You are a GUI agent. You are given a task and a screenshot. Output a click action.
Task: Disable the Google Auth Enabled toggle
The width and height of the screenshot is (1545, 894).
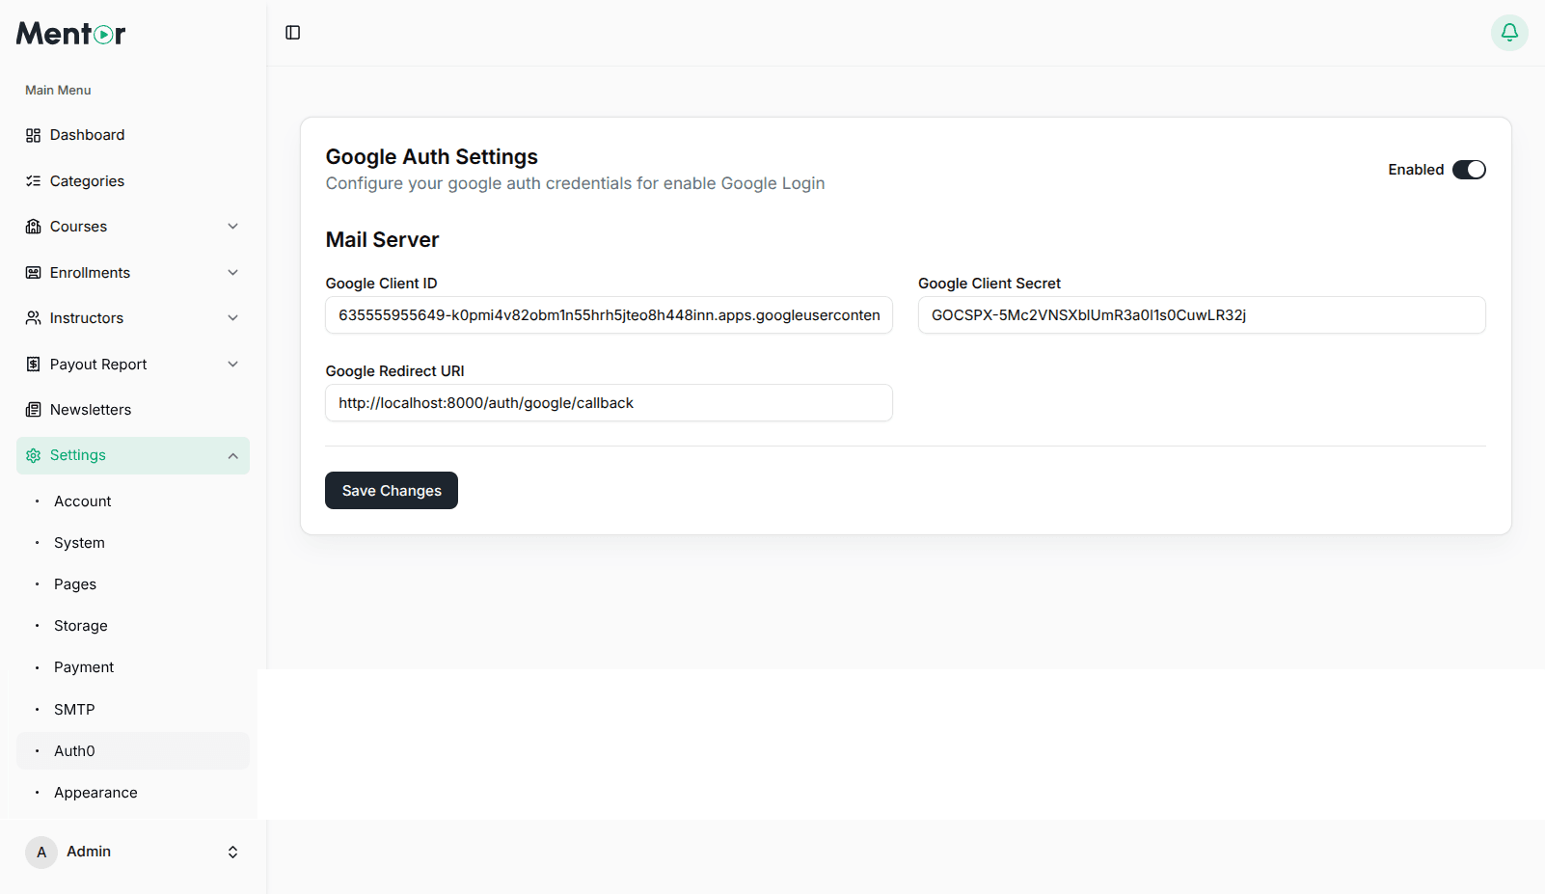1468,169
